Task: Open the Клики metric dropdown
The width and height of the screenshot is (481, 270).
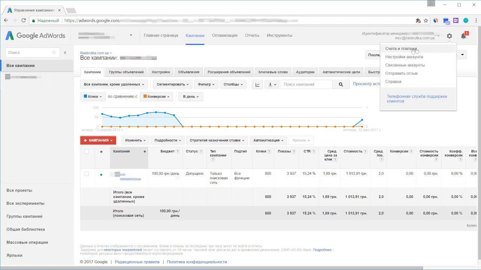Action: pyautogui.click(x=93, y=97)
